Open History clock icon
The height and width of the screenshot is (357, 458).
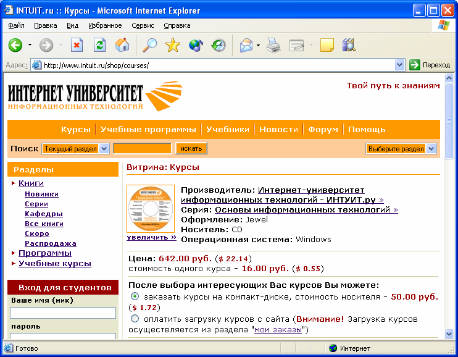tap(219, 45)
